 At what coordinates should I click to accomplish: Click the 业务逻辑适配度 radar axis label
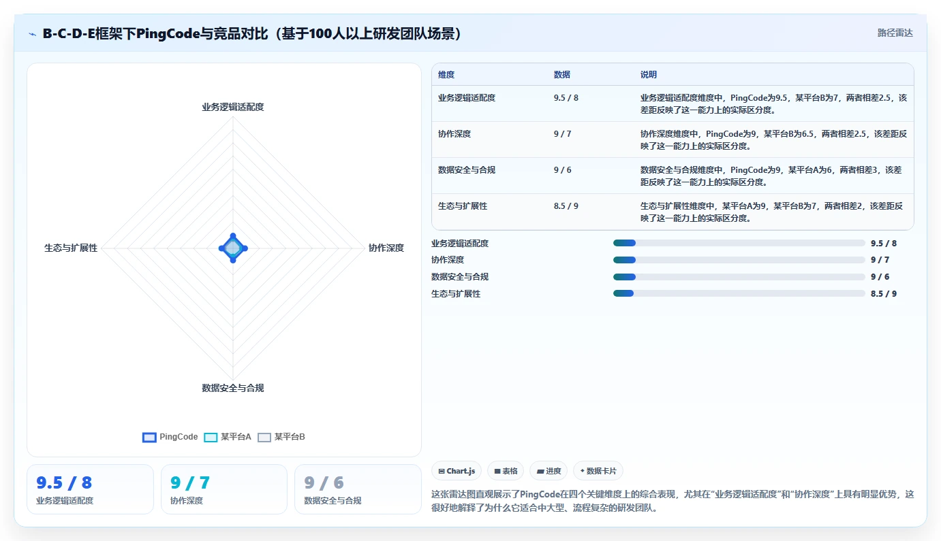tap(232, 107)
